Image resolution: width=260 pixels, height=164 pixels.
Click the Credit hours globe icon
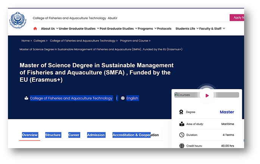pyautogui.click(x=182, y=146)
